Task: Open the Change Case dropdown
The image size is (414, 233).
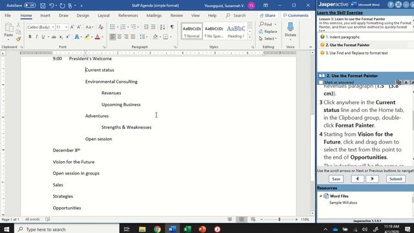Action: coord(89,27)
